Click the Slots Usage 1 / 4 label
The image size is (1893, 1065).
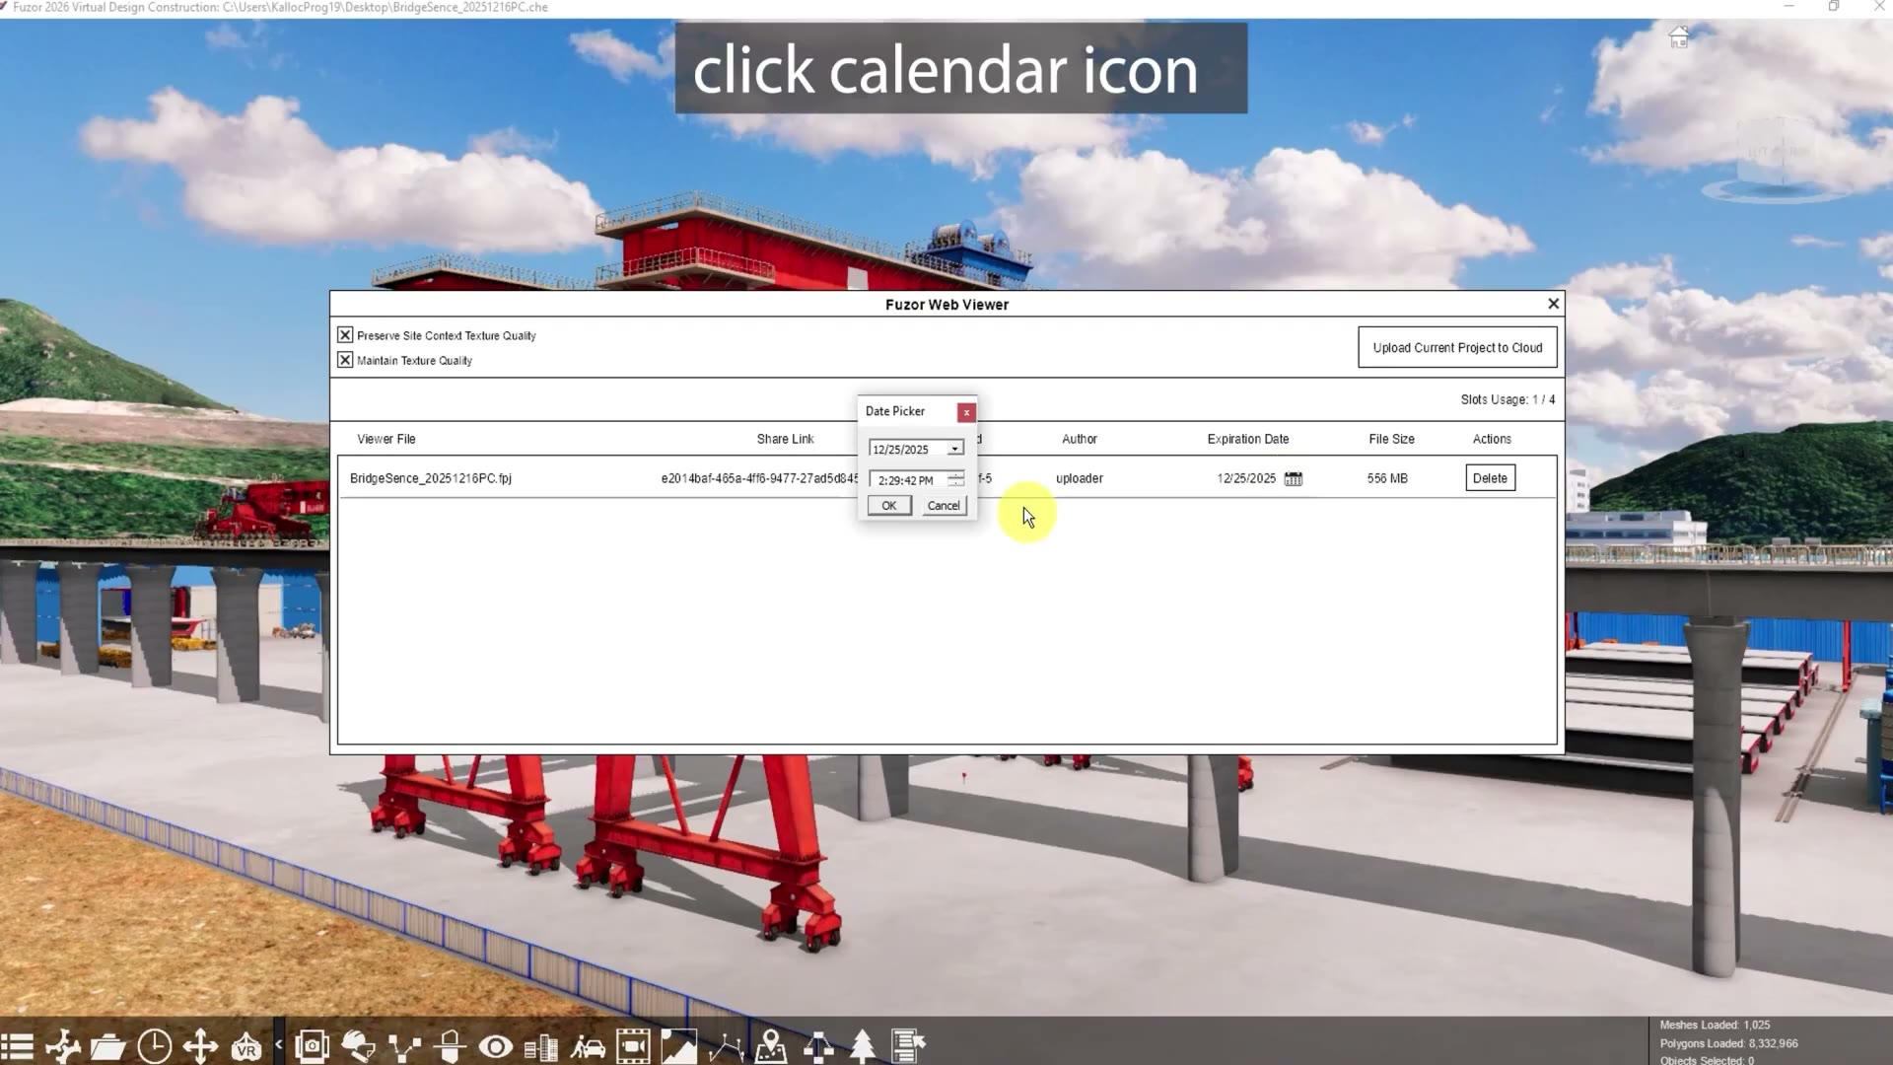[x=1507, y=399]
